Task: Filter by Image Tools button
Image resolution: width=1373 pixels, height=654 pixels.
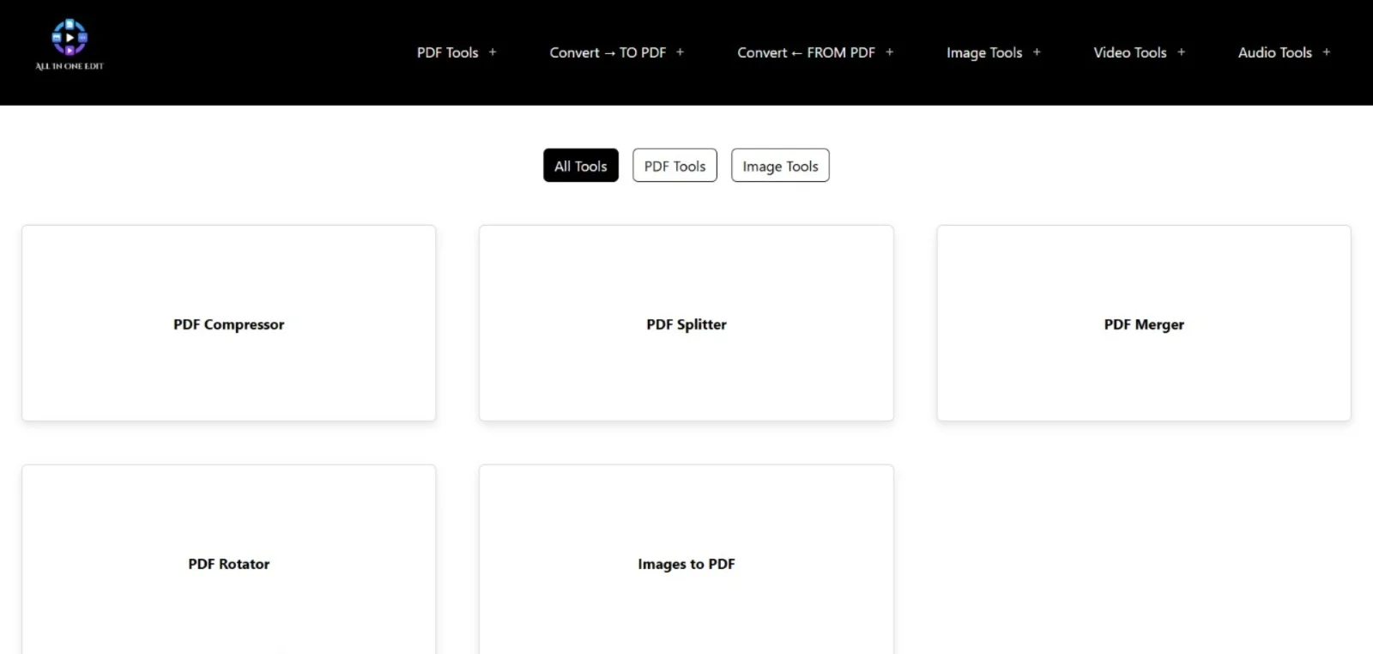Action: coord(780,166)
